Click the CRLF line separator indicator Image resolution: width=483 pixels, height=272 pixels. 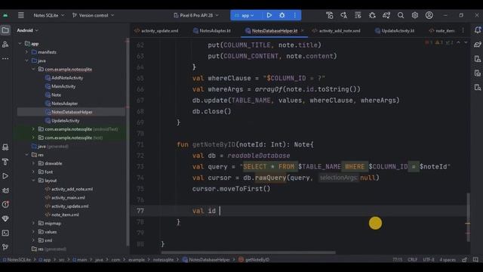412,260
